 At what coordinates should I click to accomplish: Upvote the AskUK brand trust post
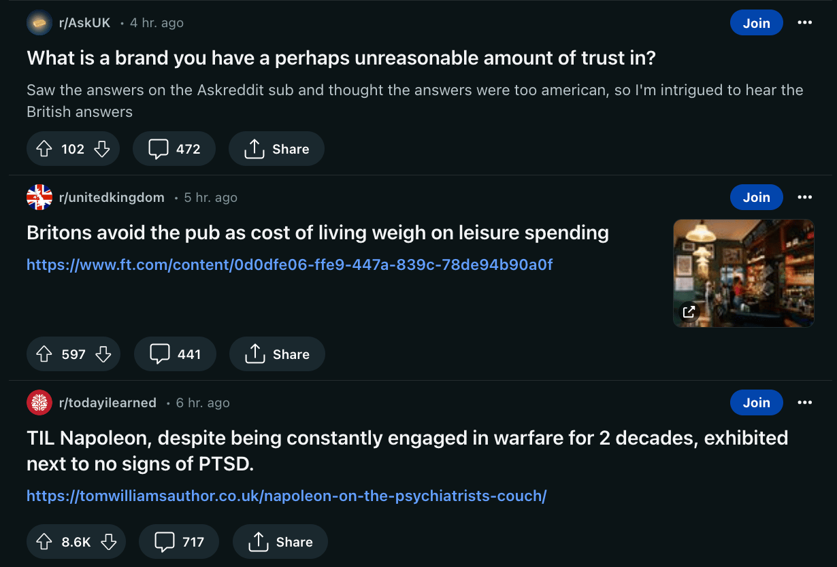(x=44, y=149)
